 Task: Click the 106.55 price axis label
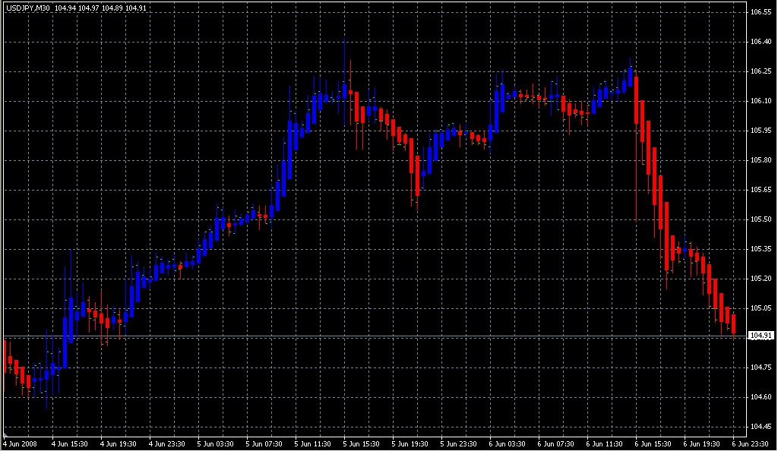[x=761, y=12]
